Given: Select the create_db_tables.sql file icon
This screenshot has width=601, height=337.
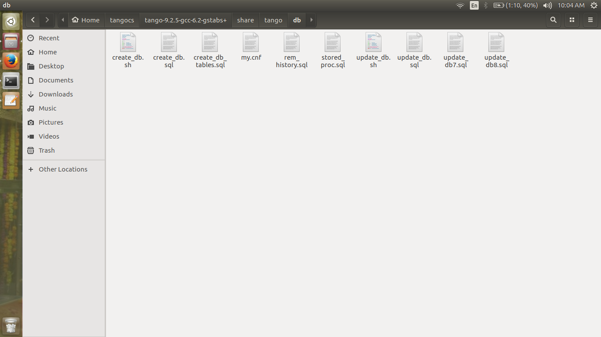Looking at the screenshot, I should pos(210,42).
